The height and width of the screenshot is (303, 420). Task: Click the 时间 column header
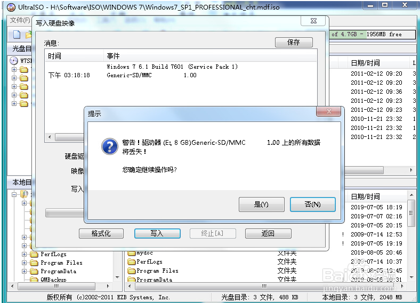(x=74, y=56)
